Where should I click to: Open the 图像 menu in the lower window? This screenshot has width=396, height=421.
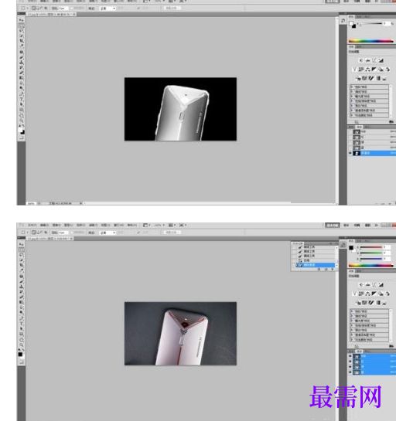[x=56, y=225]
